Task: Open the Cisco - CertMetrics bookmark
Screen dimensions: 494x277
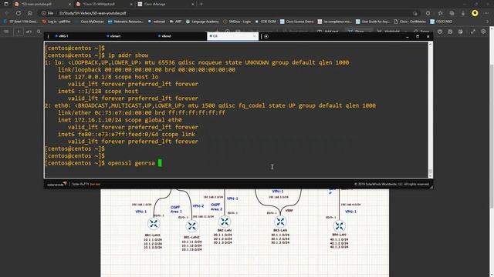Action: click(410, 22)
